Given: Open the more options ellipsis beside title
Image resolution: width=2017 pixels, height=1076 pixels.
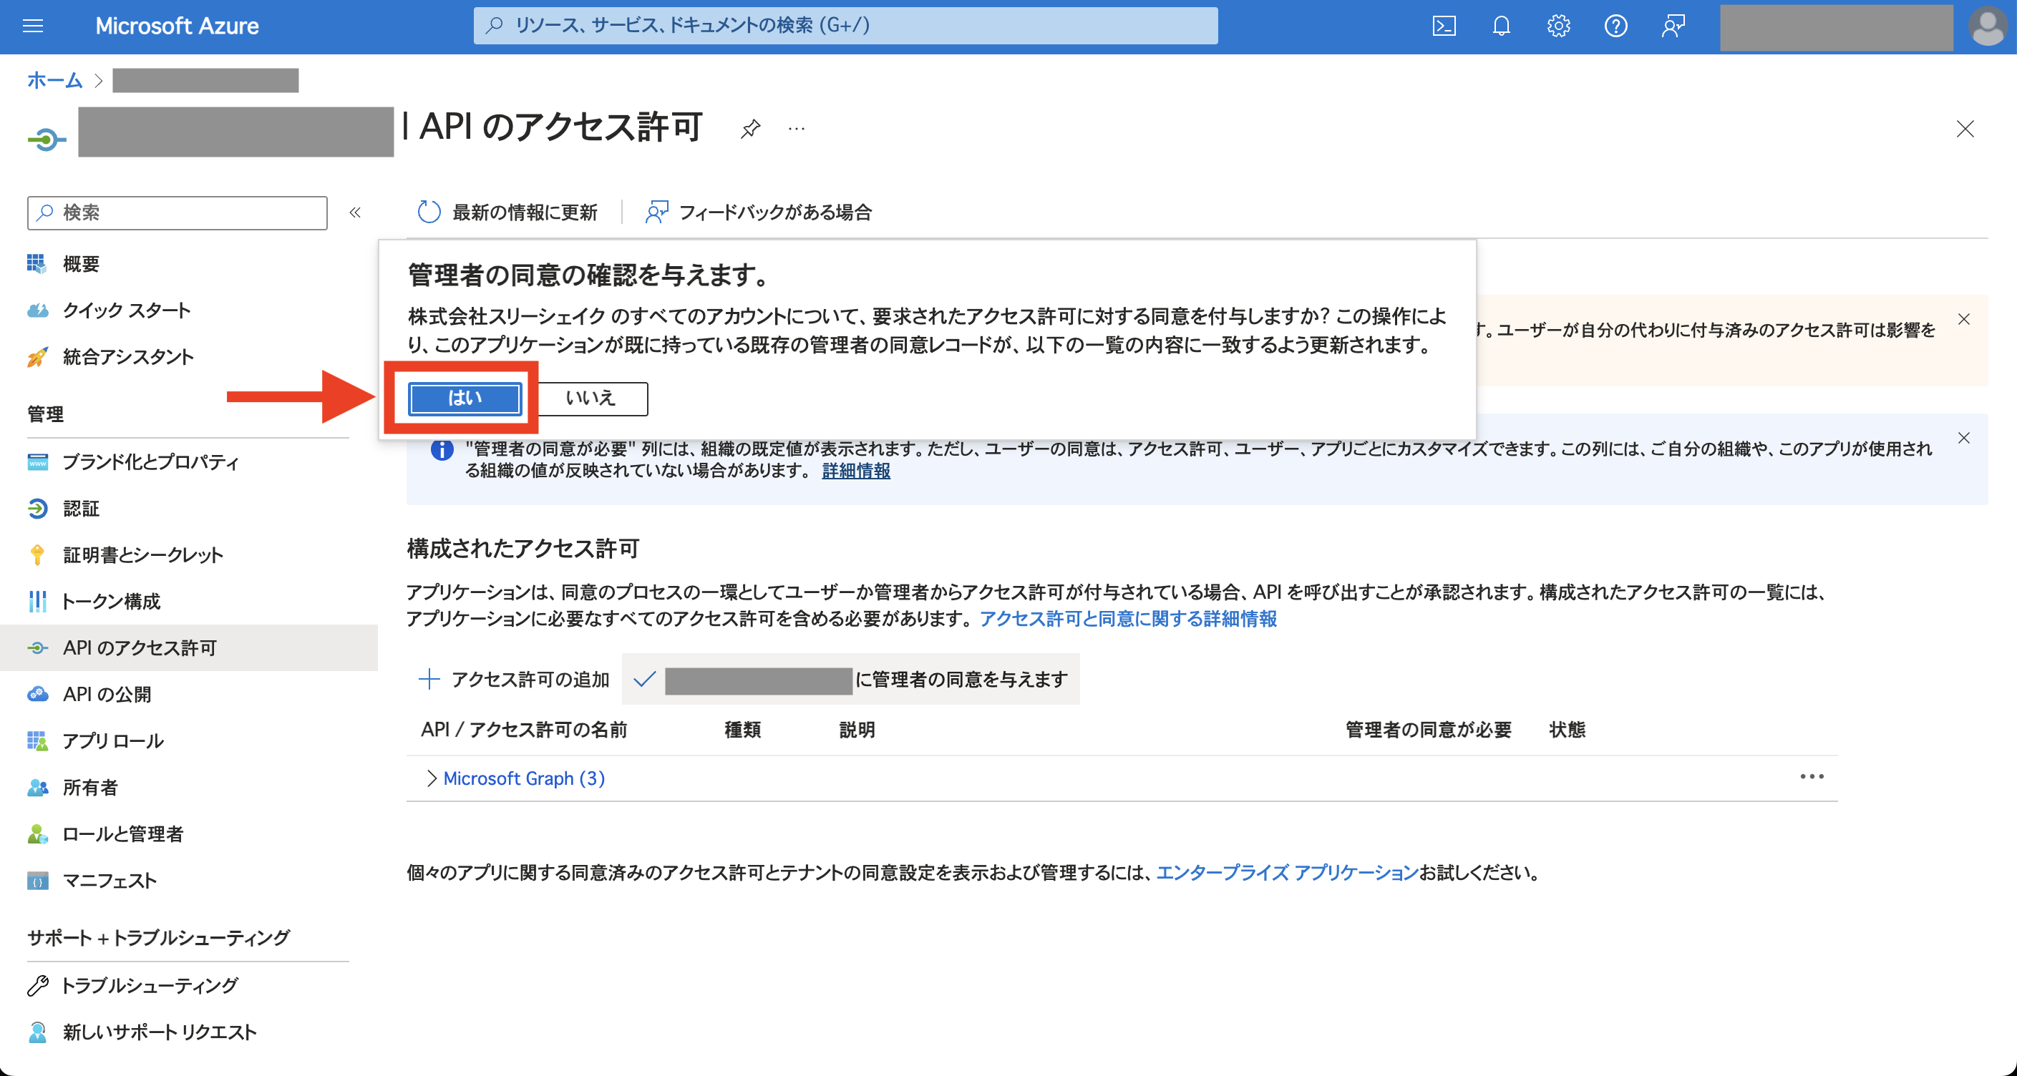Looking at the screenshot, I should tap(797, 128).
